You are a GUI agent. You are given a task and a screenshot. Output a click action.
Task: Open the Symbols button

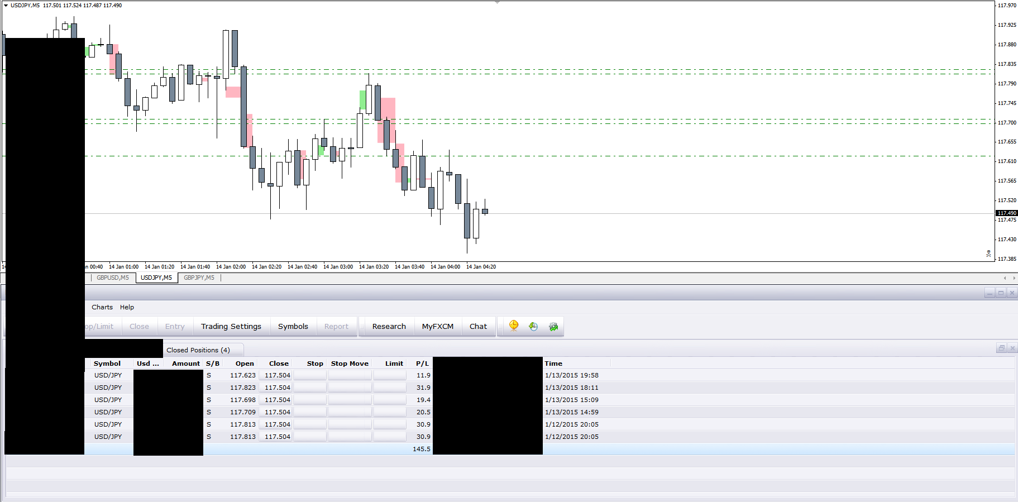[293, 327]
